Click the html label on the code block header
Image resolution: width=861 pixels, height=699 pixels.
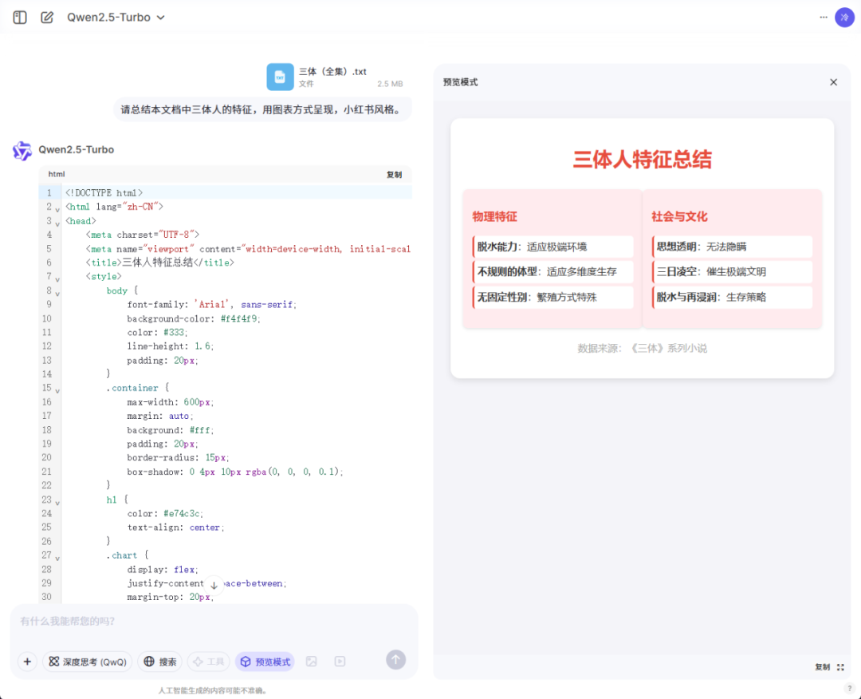(x=56, y=174)
